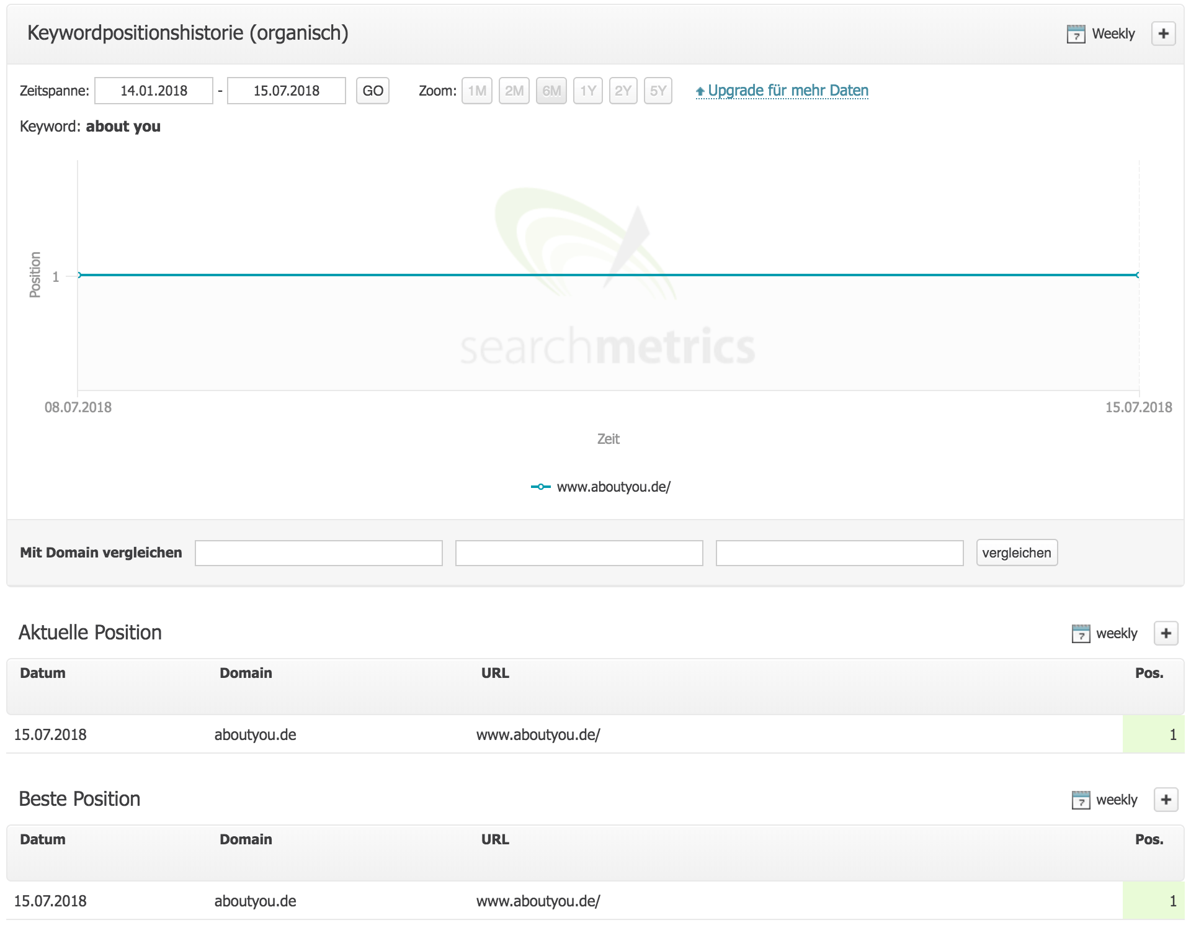The width and height of the screenshot is (1191, 925).
Task: Click URL column header in Beste Position
Action: (x=495, y=839)
